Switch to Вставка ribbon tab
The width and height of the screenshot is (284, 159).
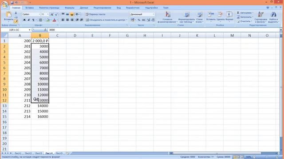30,8
